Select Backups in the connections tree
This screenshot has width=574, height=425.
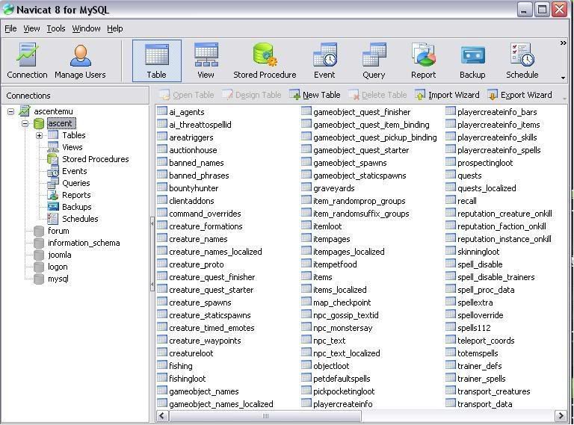[x=76, y=207]
